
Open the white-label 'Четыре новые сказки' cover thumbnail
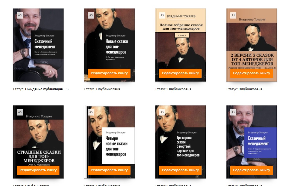[109, 142]
